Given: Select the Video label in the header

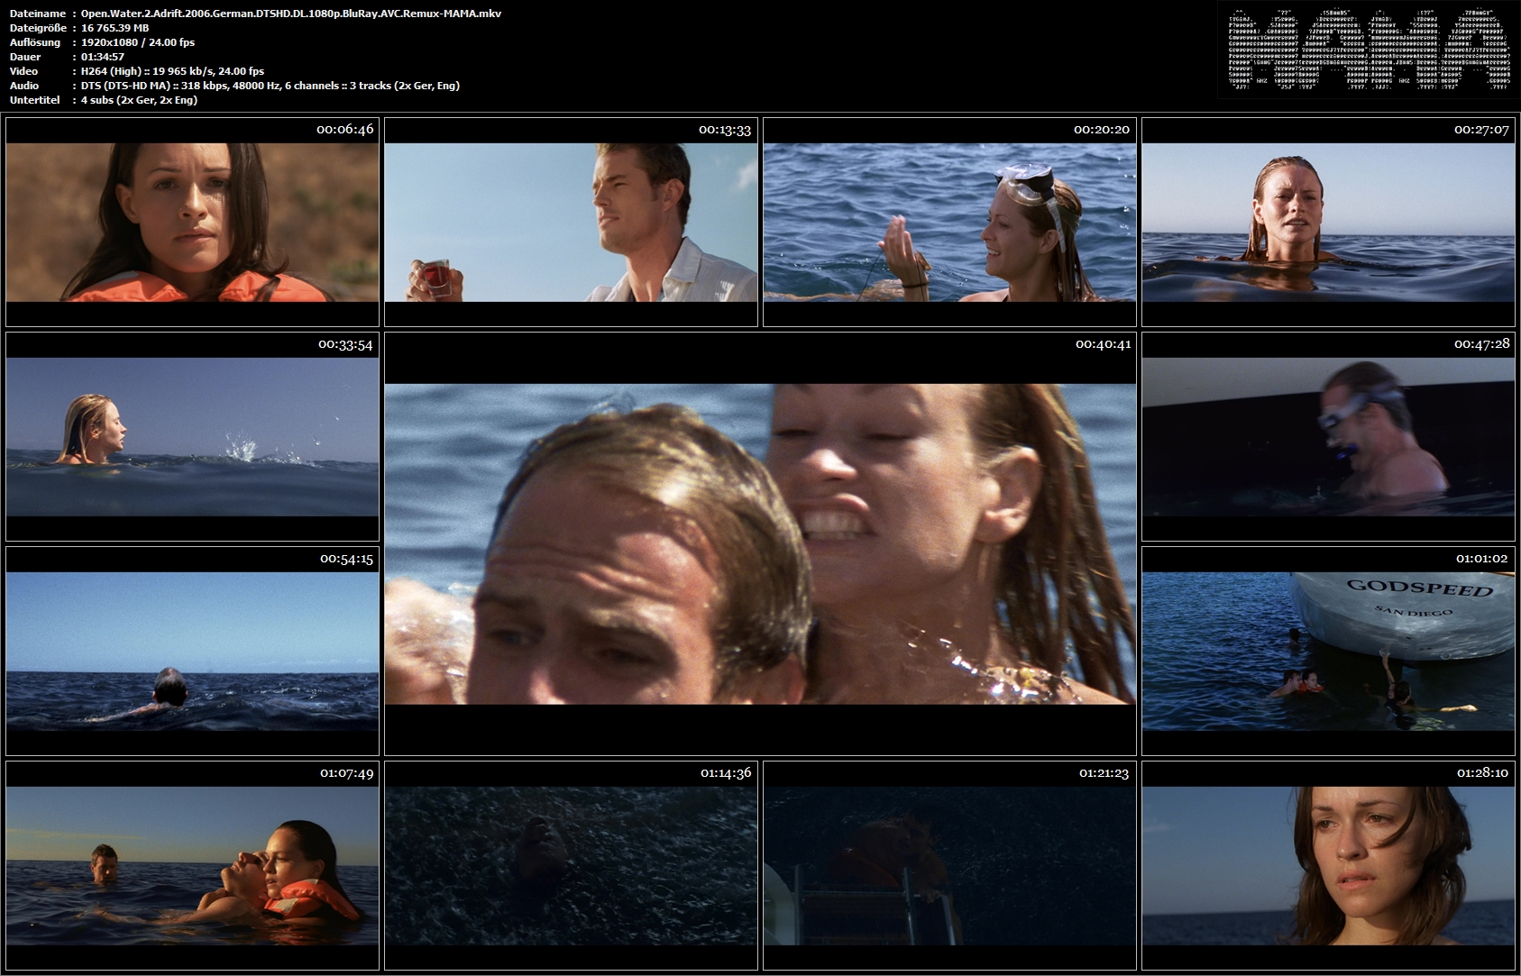Looking at the screenshot, I should (24, 71).
